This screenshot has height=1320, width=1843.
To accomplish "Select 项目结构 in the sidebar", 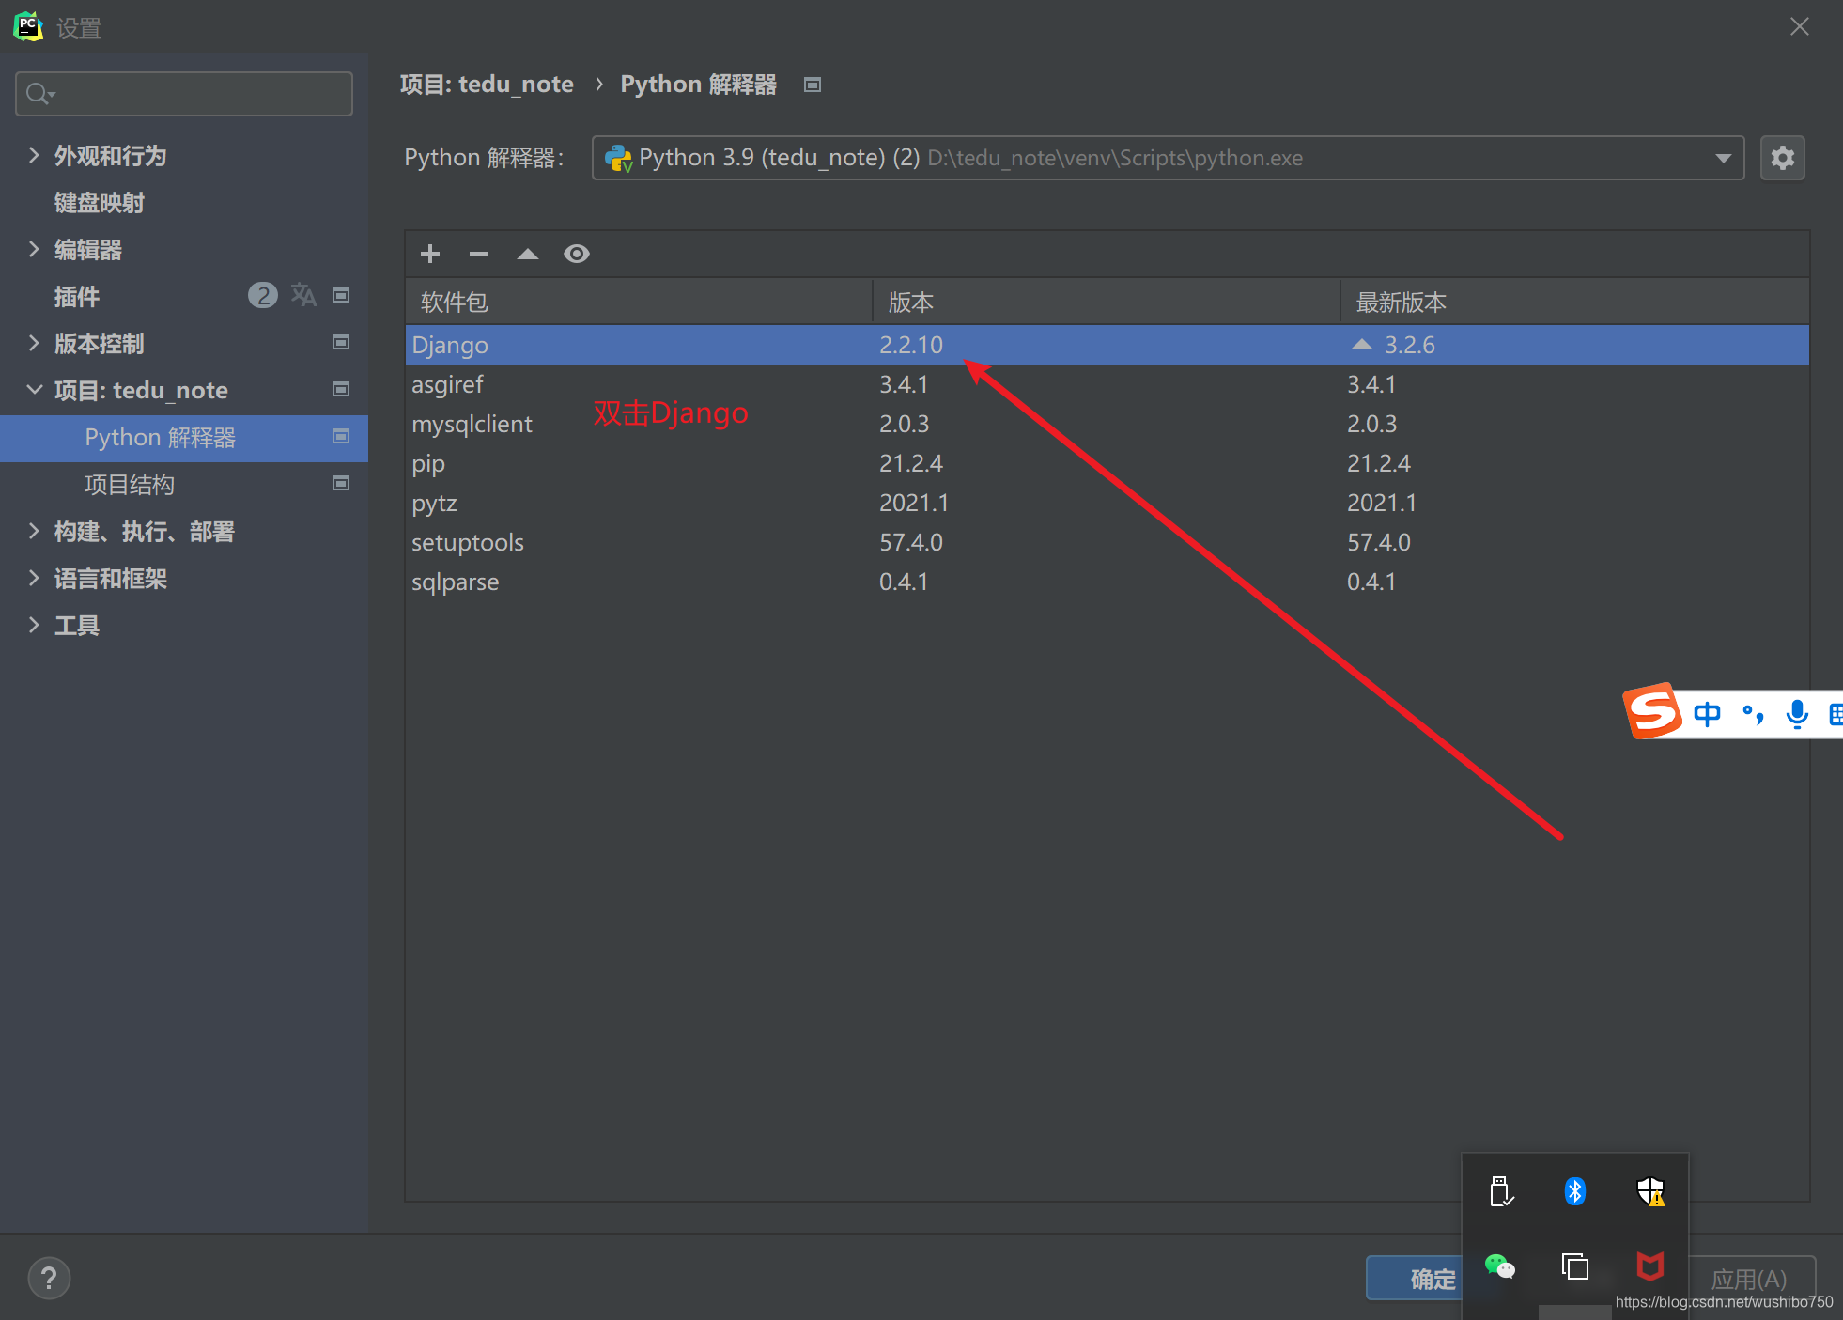I will point(130,485).
